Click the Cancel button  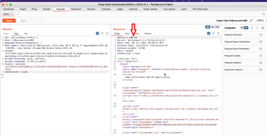point(23,21)
